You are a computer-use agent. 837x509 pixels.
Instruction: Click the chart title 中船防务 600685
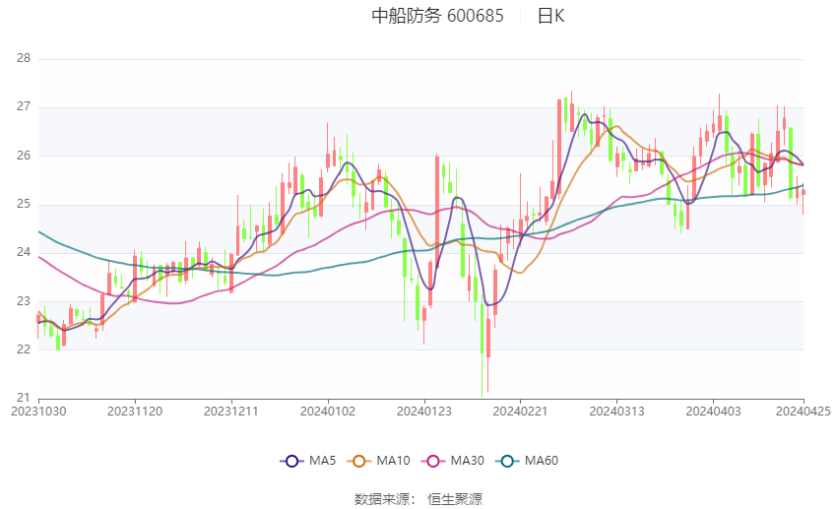pos(437,16)
